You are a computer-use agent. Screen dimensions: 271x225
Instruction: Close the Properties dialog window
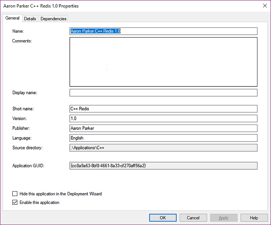pos(265,6)
